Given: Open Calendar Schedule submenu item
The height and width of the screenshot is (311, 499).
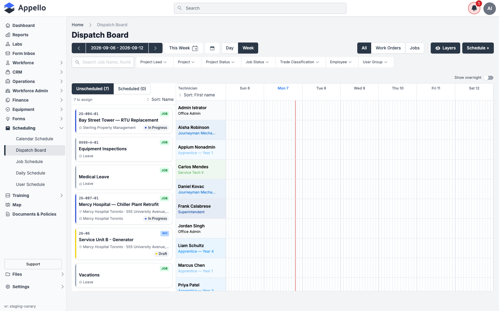Looking at the screenshot, I should tap(35, 139).
